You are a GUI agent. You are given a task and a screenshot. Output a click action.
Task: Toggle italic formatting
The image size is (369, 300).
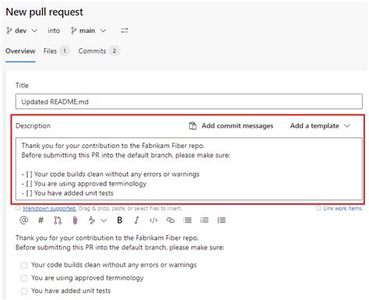click(136, 221)
